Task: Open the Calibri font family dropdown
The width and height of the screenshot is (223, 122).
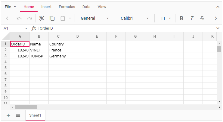Action: [x=135, y=18]
